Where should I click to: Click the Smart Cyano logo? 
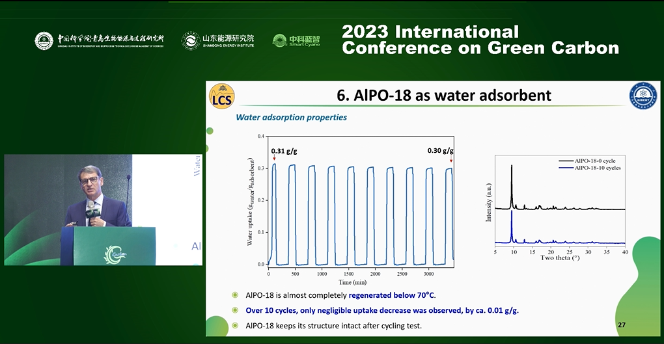(x=296, y=40)
